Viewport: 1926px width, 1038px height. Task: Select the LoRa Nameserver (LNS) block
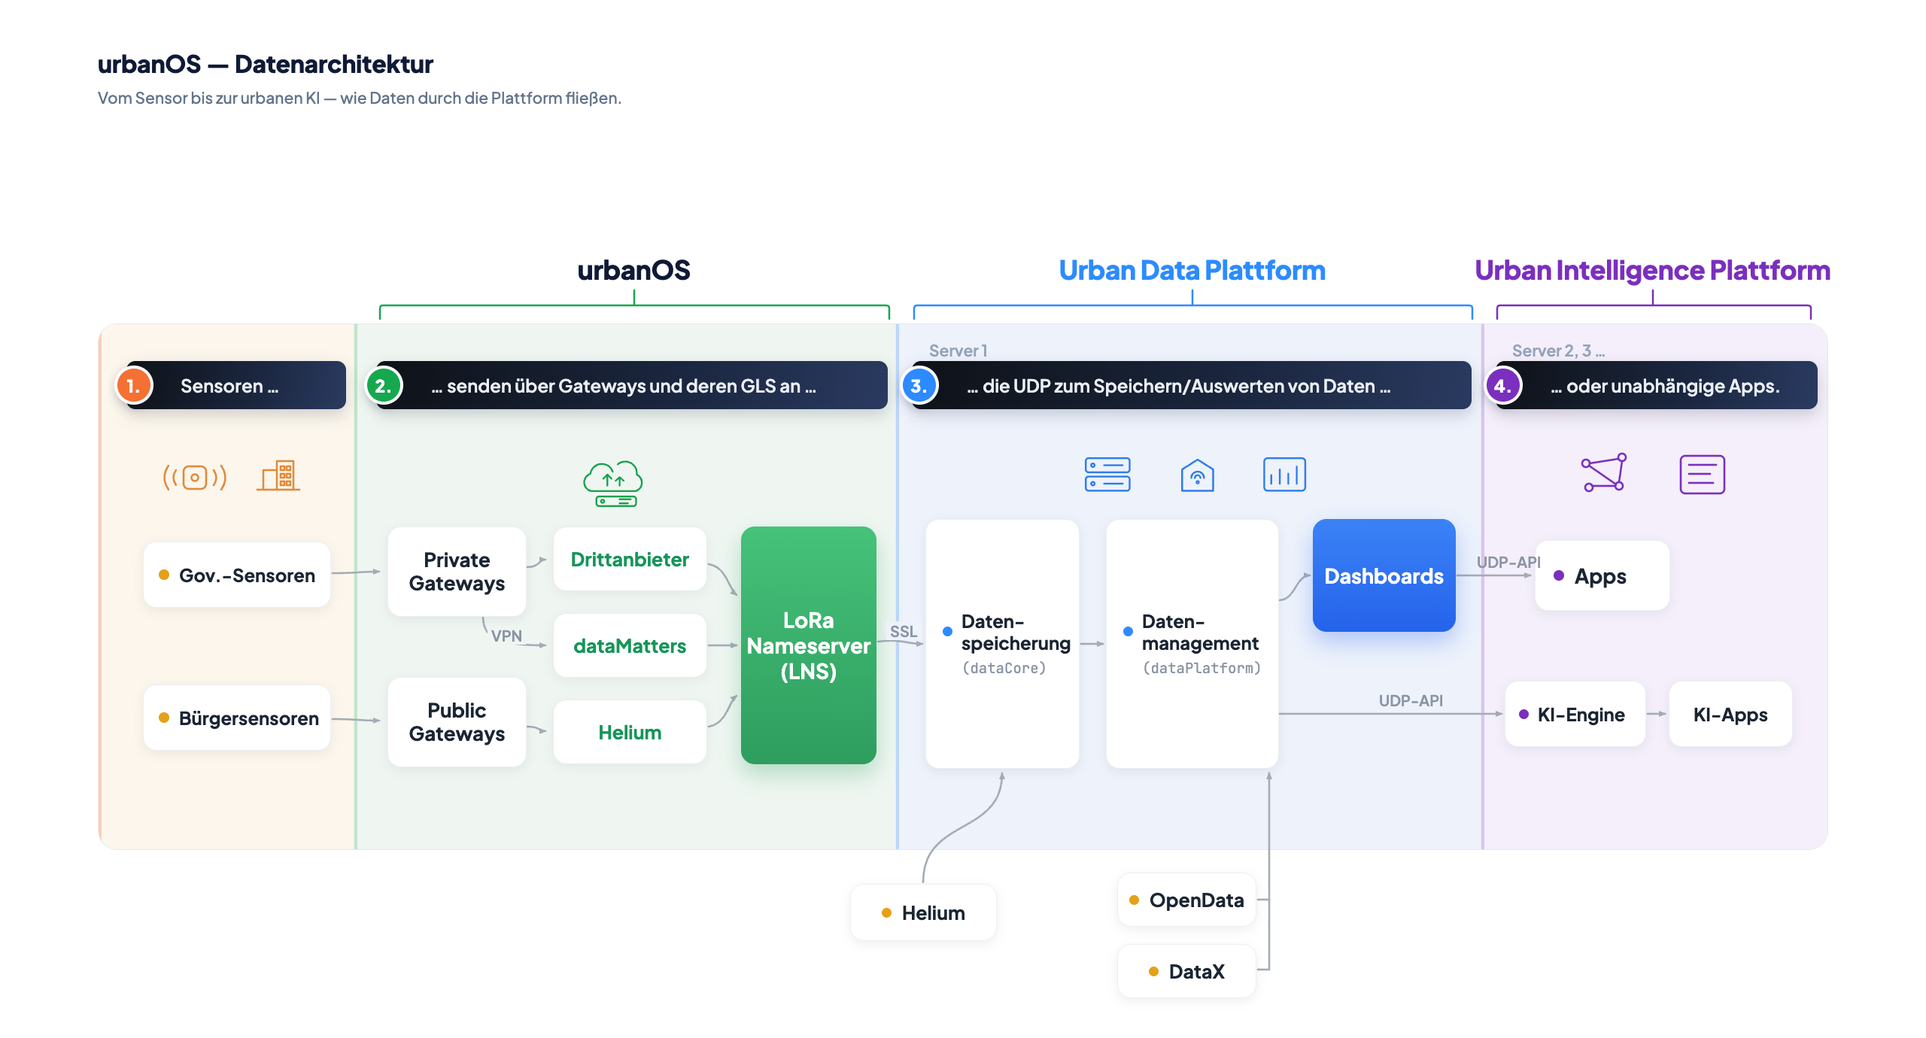click(809, 645)
